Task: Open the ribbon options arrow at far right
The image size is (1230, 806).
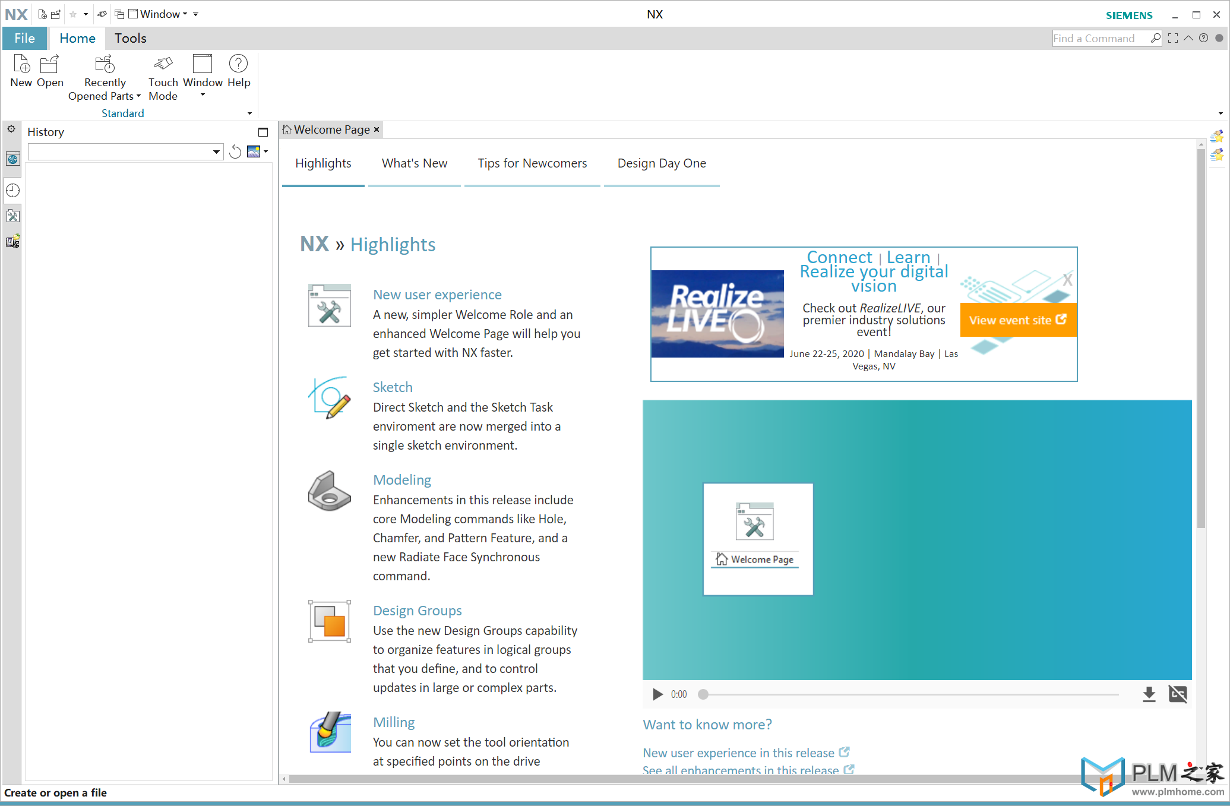Action: click(1220, 113)
